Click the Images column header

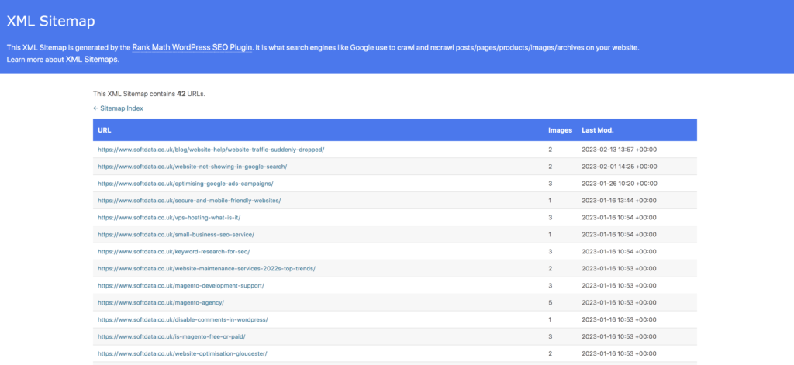pos(560,130)
